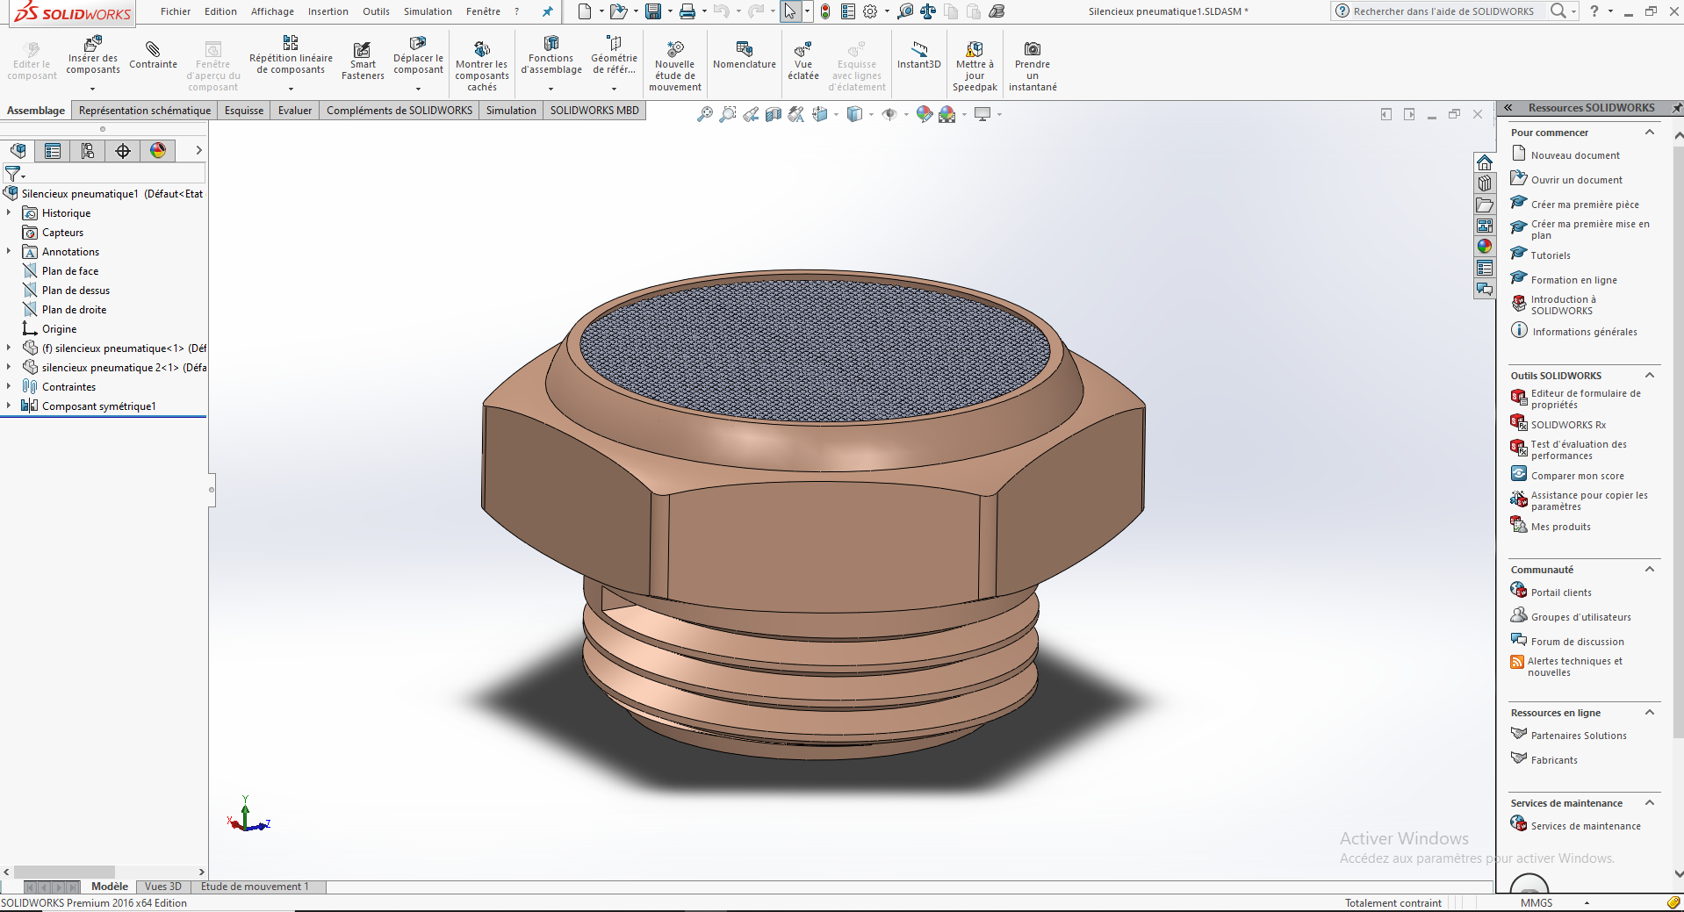Click the Vue éclatée icon
The image size is (1684, 912).
pos(802,61)
